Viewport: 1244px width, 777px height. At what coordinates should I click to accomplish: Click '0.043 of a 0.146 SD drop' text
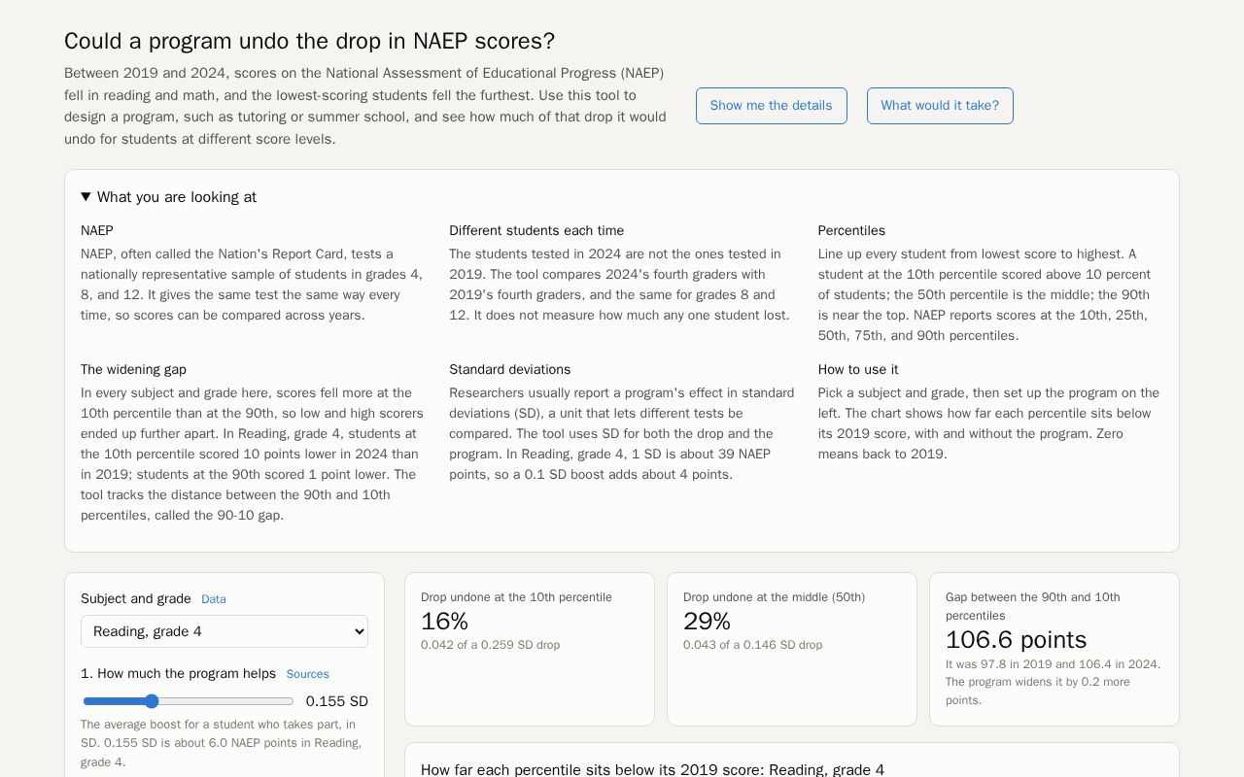[x=752, y=645]
